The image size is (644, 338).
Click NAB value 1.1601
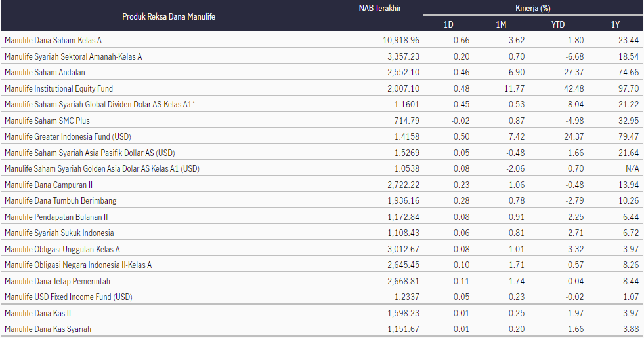(x=406, y=104)
